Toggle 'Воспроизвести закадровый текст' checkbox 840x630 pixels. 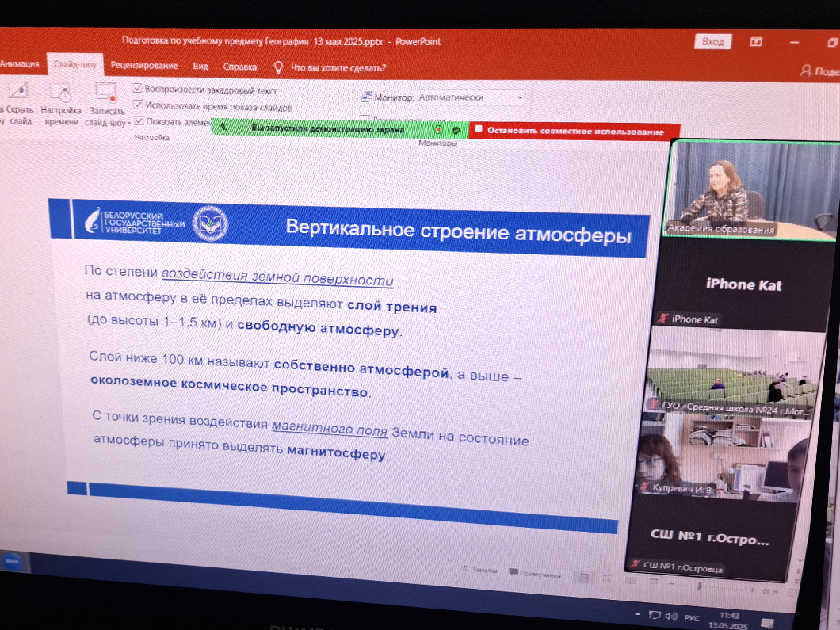click(x=138, y=89)
